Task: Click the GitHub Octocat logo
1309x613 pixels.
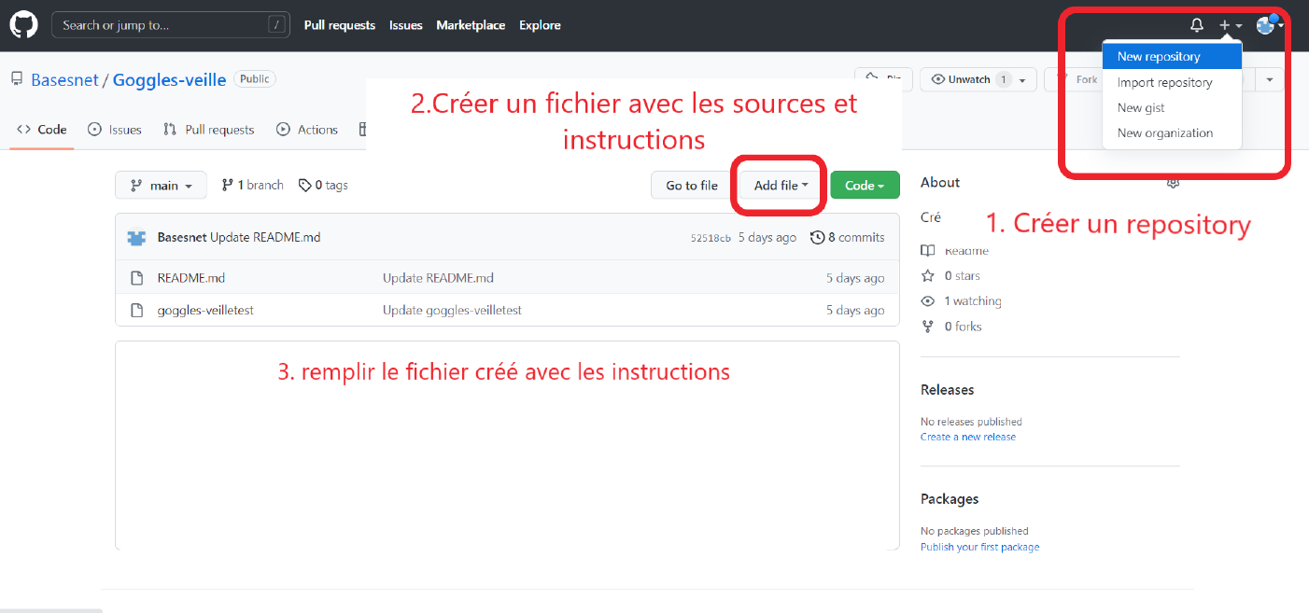Action: pyautogui.click(x=23, y=25)
